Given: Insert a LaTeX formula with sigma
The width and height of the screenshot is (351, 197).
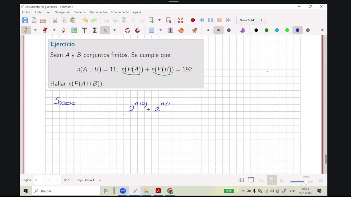Looking at the screenshot, I should tap(95, 30).
